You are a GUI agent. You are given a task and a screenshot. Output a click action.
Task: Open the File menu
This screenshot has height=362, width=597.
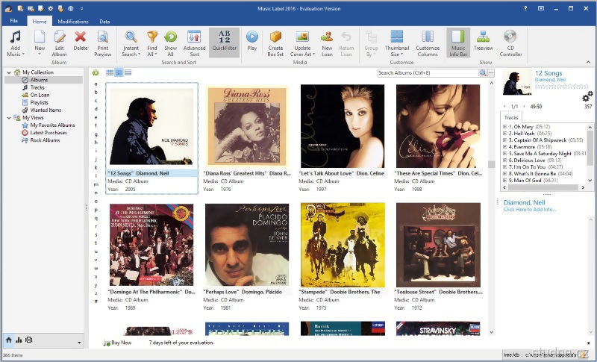[x=13, y=21]
